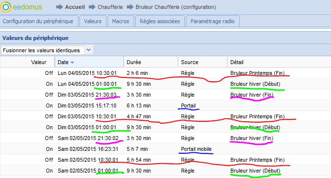
Task: Click Bruleur hiver (Fin) on Sam 02/05 row
Action: (252, 139)
